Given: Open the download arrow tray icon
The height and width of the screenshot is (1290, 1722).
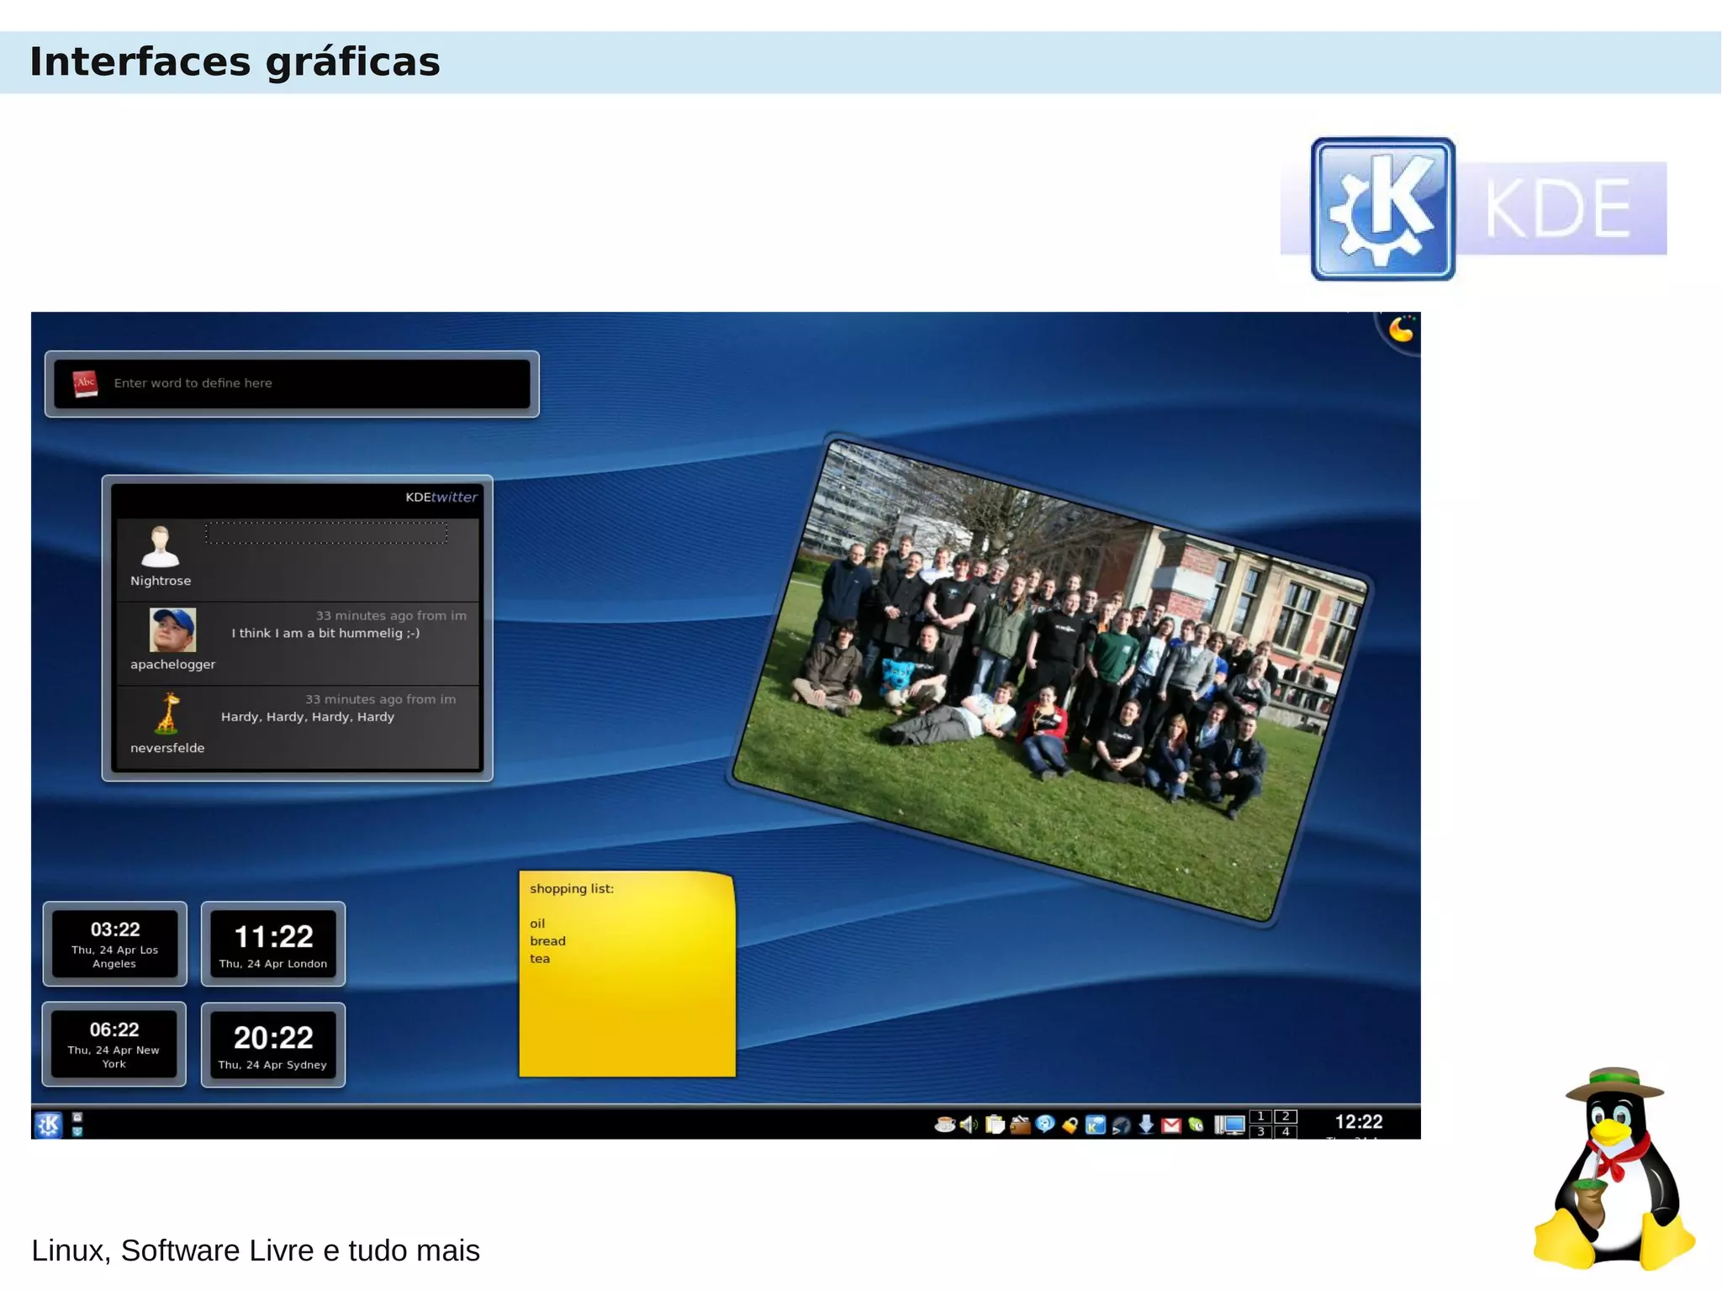Looking at the screenshot, I should coord(1146,1124).
